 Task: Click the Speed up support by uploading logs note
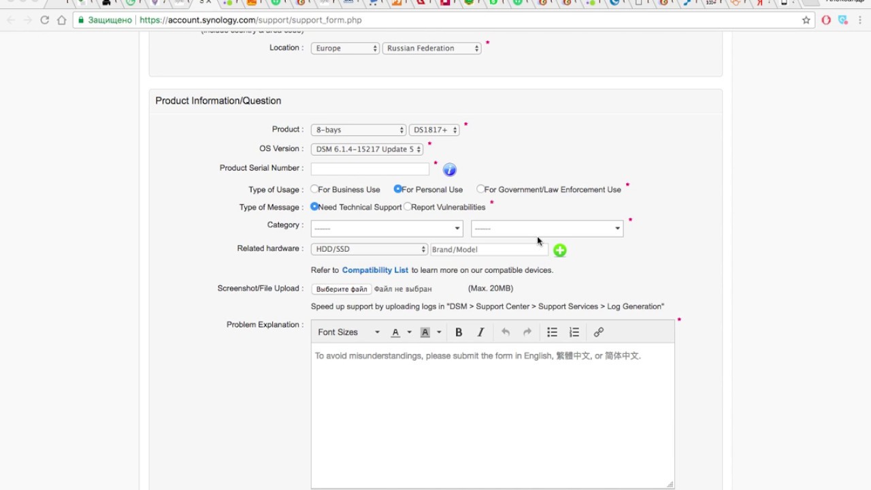click(487, 306)
